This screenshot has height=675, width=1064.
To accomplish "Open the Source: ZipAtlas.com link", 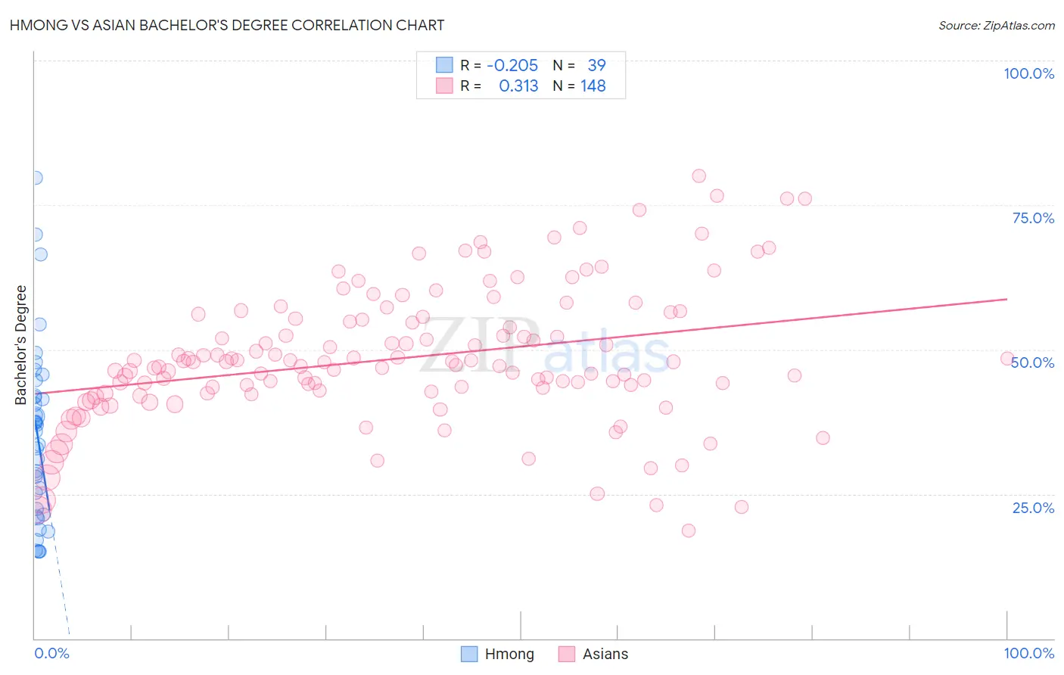I will tap(997, 25).
